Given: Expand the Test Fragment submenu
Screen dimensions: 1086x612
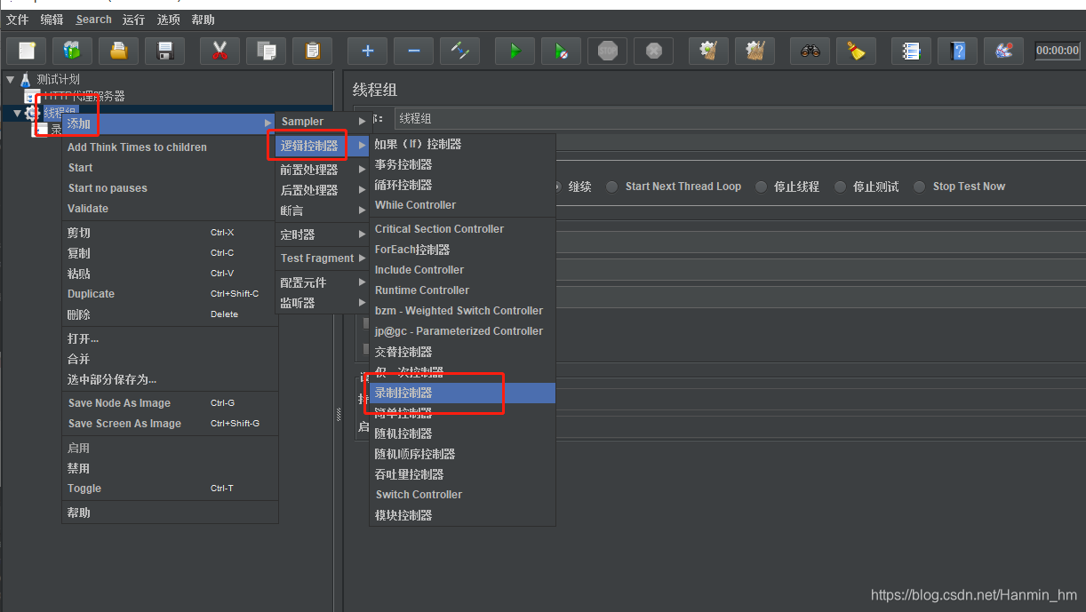Looking at the screenshot, I should (321, 258).
